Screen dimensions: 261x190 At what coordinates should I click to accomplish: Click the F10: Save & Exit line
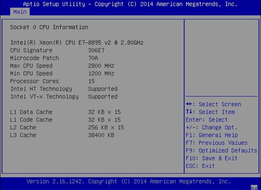pyautogui.click(x=212, y=158)
